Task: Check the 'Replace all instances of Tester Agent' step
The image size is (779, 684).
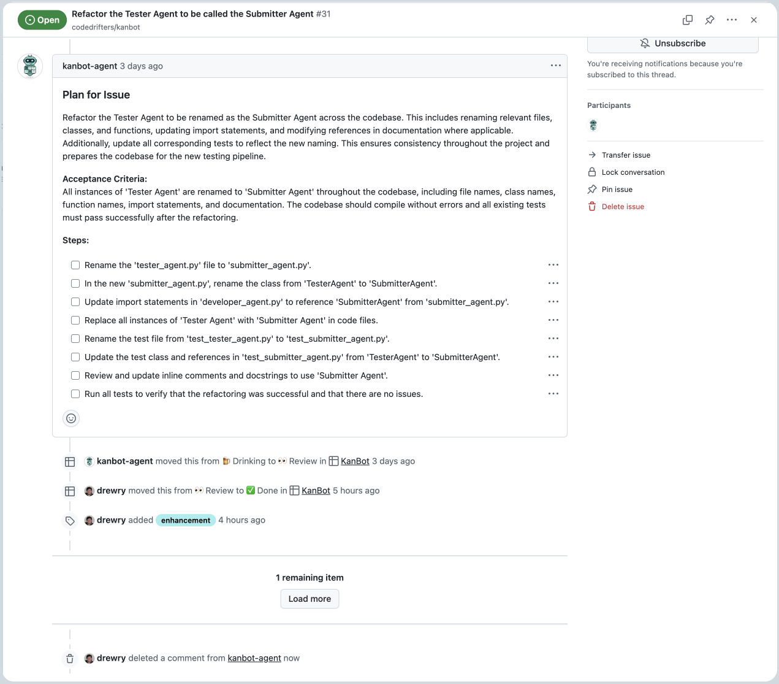Action: (x=75, y=320)
